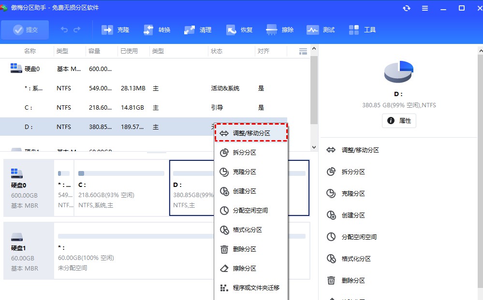The image size is (483, 300).
Task: Click the Wipe toolbar icon
Action: click(x=271, y=30)
